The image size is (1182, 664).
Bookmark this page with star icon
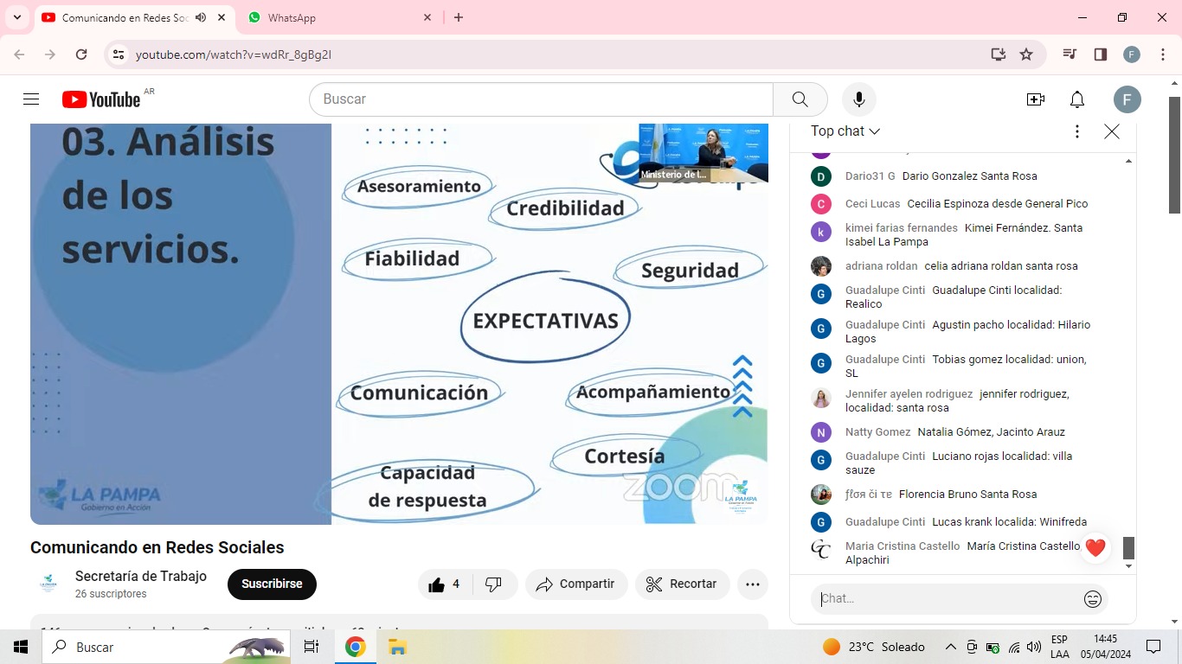(1026, 54)
